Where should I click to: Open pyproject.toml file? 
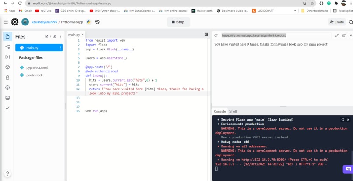point(37,67)
